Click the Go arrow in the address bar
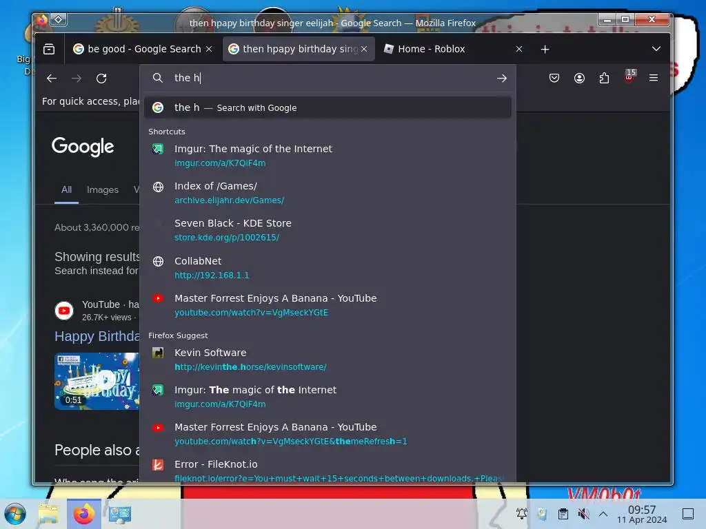 pos(502,79)
